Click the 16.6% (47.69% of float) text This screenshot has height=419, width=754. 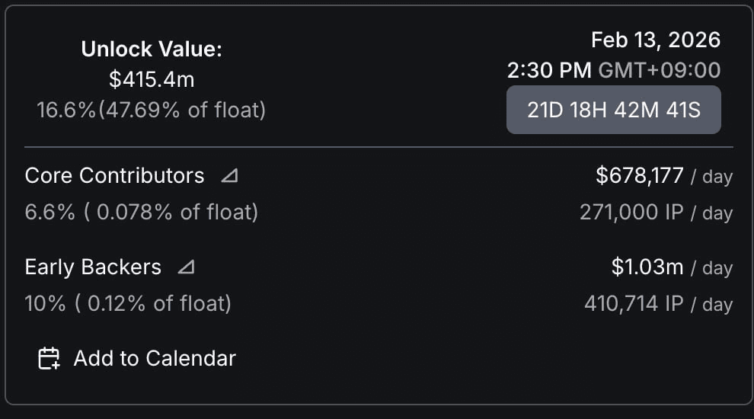pyautogui.click(x=152, y=110)
